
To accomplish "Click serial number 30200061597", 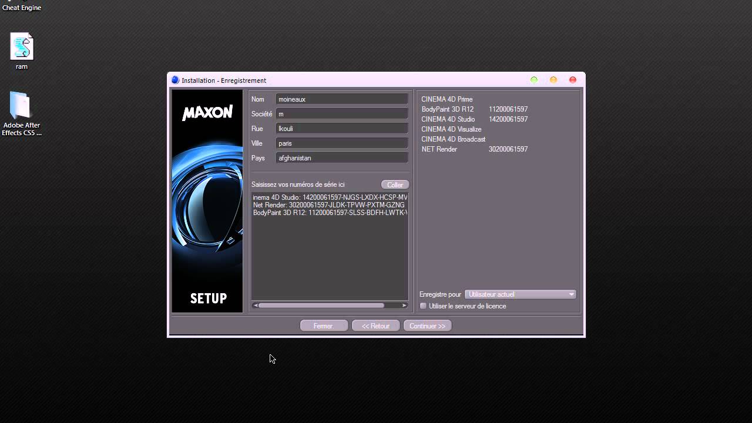I will [508, 149].
